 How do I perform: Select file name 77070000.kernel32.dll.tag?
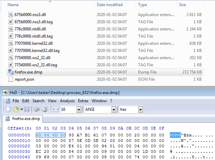pyautogui.click(x=37, y=51)
